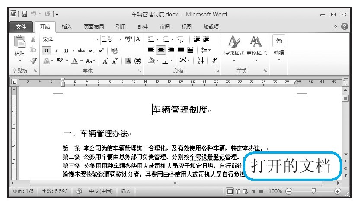Click the Undo arrow icon
Viewport: 358px width, 203px height.
34,14
